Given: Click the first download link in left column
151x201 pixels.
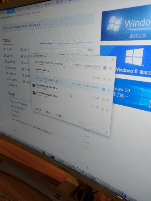Looking at the screenshot, I should tap(8, 49).
